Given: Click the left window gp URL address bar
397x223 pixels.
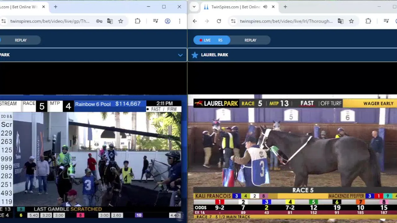Looking at the screenshot, I should tap(50, 21).
